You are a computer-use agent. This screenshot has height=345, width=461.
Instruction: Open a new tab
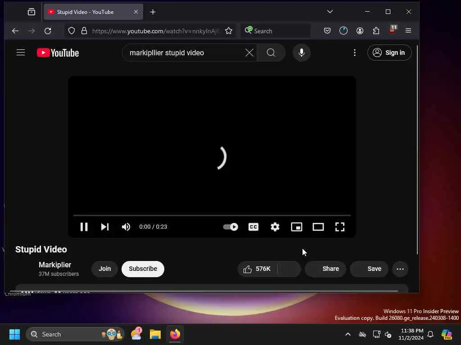[x=153, y=12]
